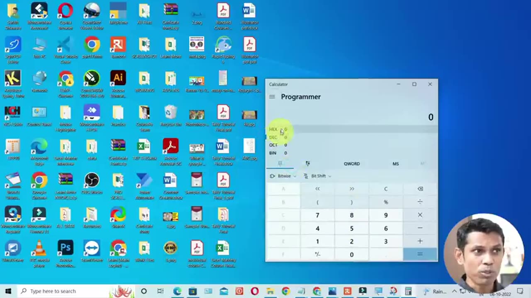This screenshot has width=531, height=298.
Task: Open Cortana circle on the taskbar
Action: click(144, 291)
